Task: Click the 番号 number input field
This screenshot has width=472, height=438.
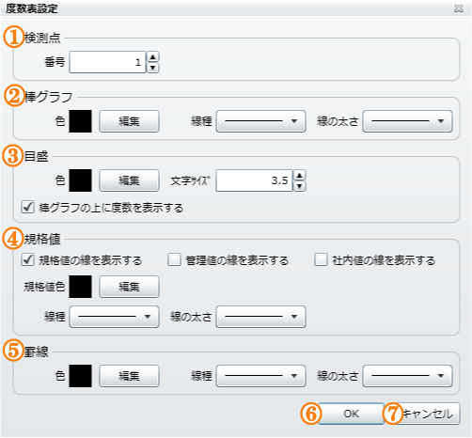Action: [x=107, y=62]
